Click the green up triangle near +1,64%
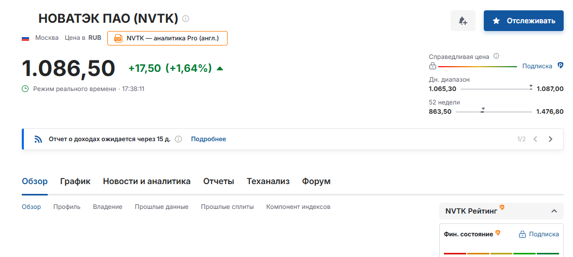This screenshot has width=573, height=257. (x=220, y=68)
